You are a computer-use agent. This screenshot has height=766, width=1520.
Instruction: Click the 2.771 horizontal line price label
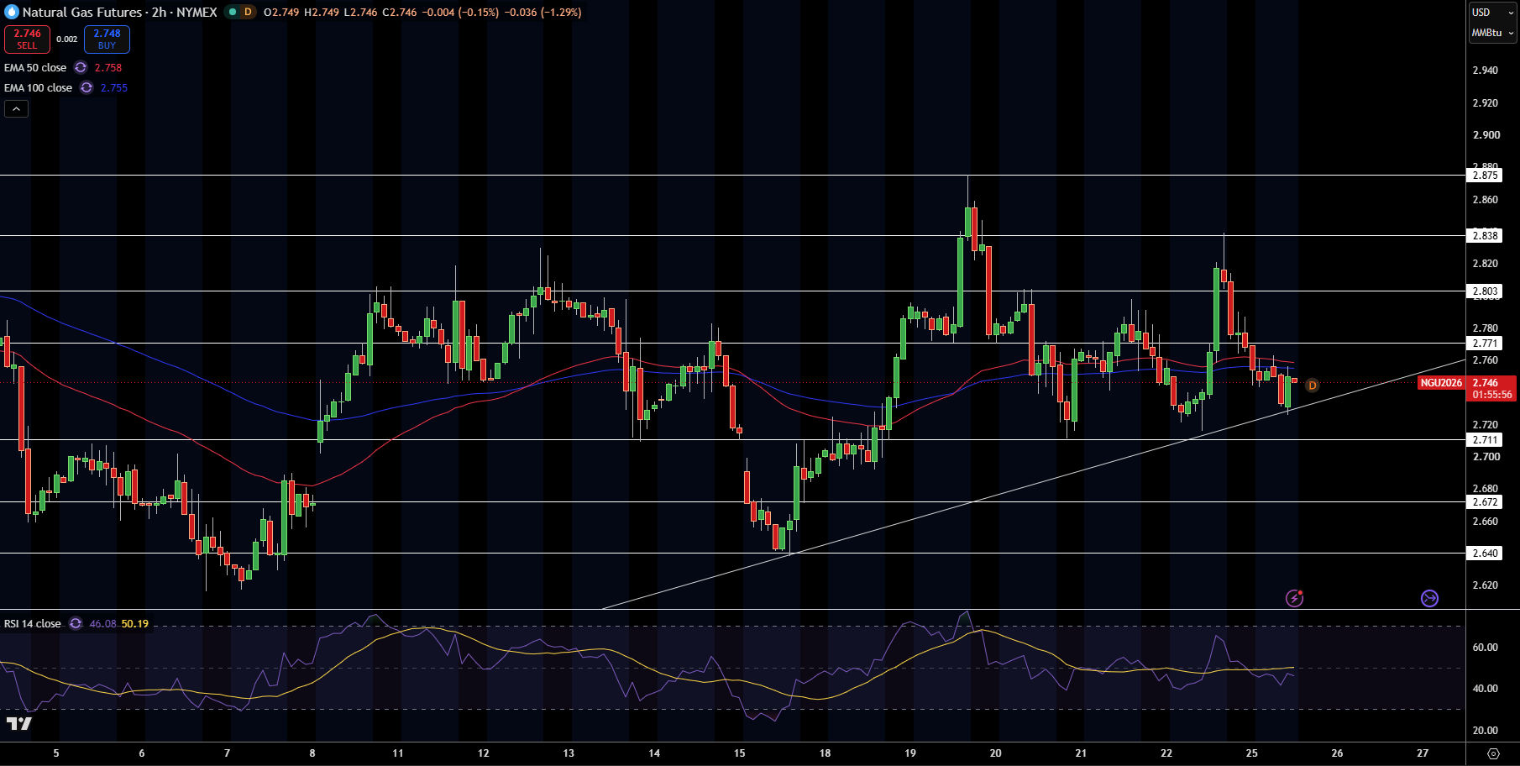1485,344
